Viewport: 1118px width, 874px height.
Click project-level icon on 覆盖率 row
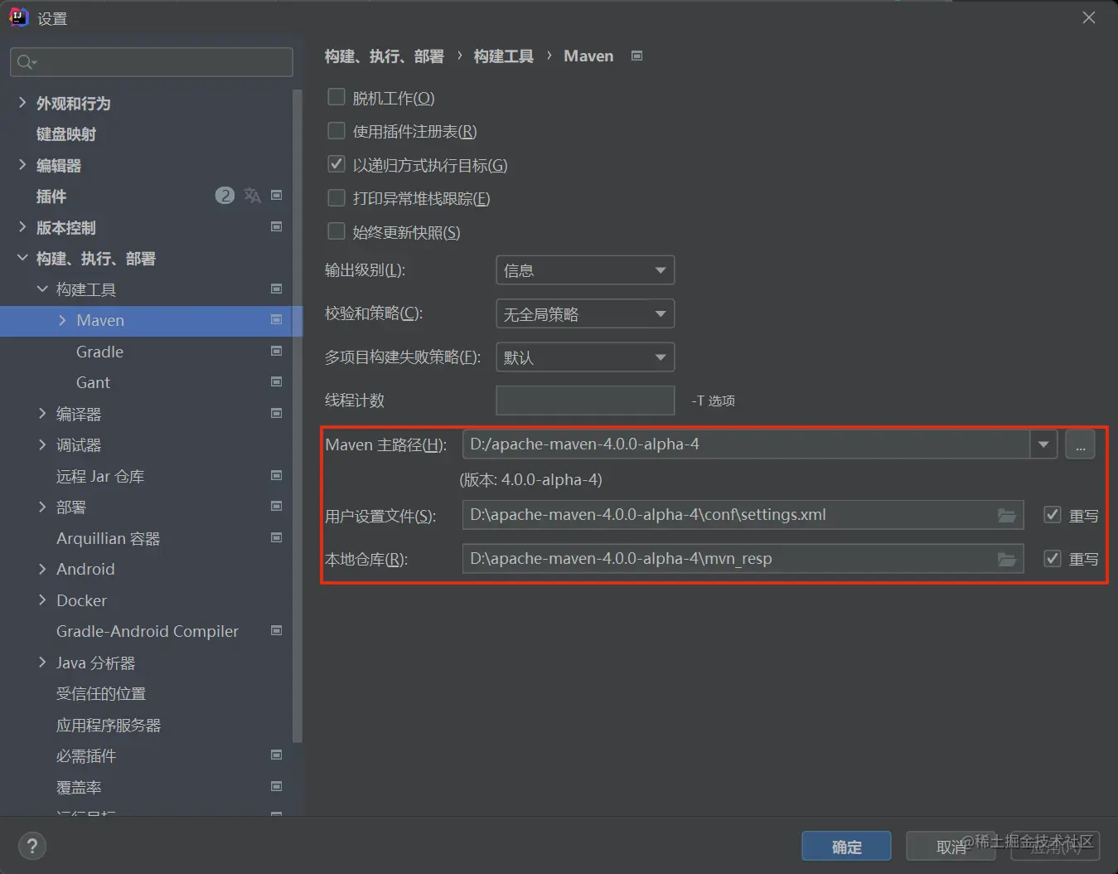pos(277,786)
